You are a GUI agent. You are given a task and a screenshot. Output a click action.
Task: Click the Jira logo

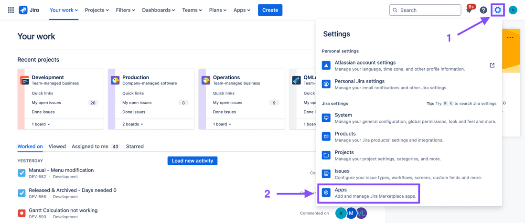click(x=29, y=10)
